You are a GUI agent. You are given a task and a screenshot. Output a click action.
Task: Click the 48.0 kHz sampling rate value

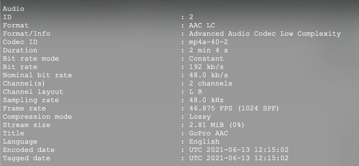[x=206, y=100]
